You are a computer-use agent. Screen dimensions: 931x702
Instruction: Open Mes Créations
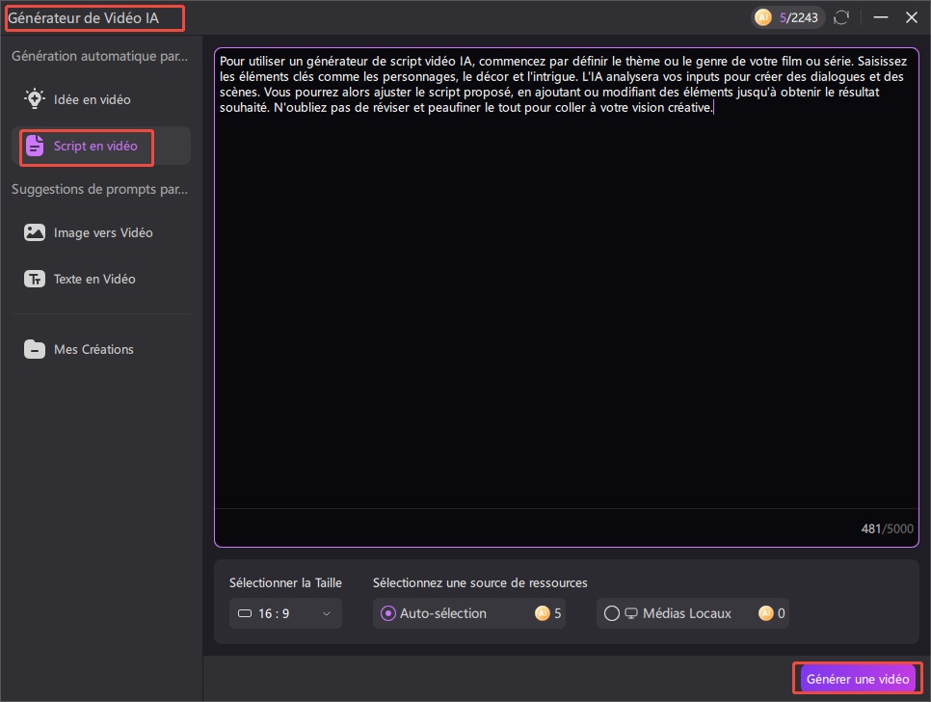point(101,349)
